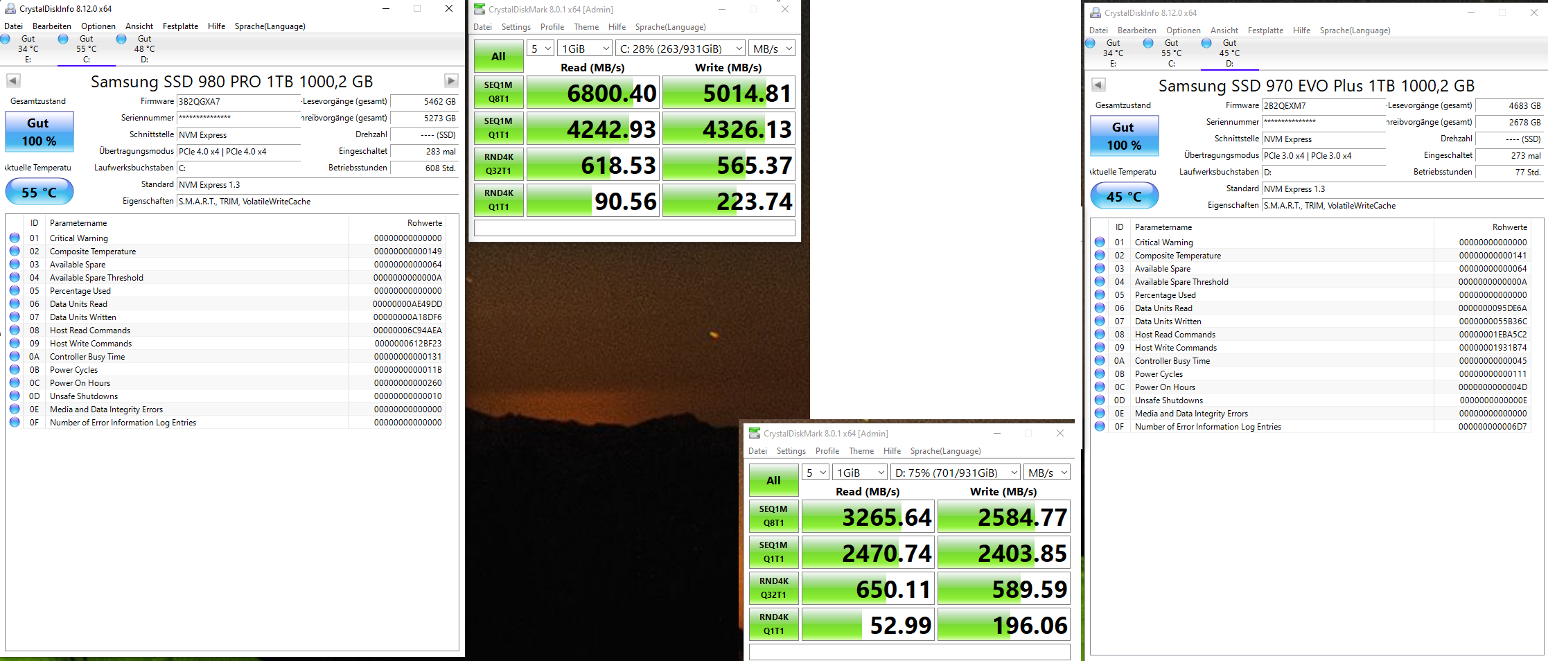Click the Gut 100 % health button for the 970 EVO Plus

[1125, 136]
